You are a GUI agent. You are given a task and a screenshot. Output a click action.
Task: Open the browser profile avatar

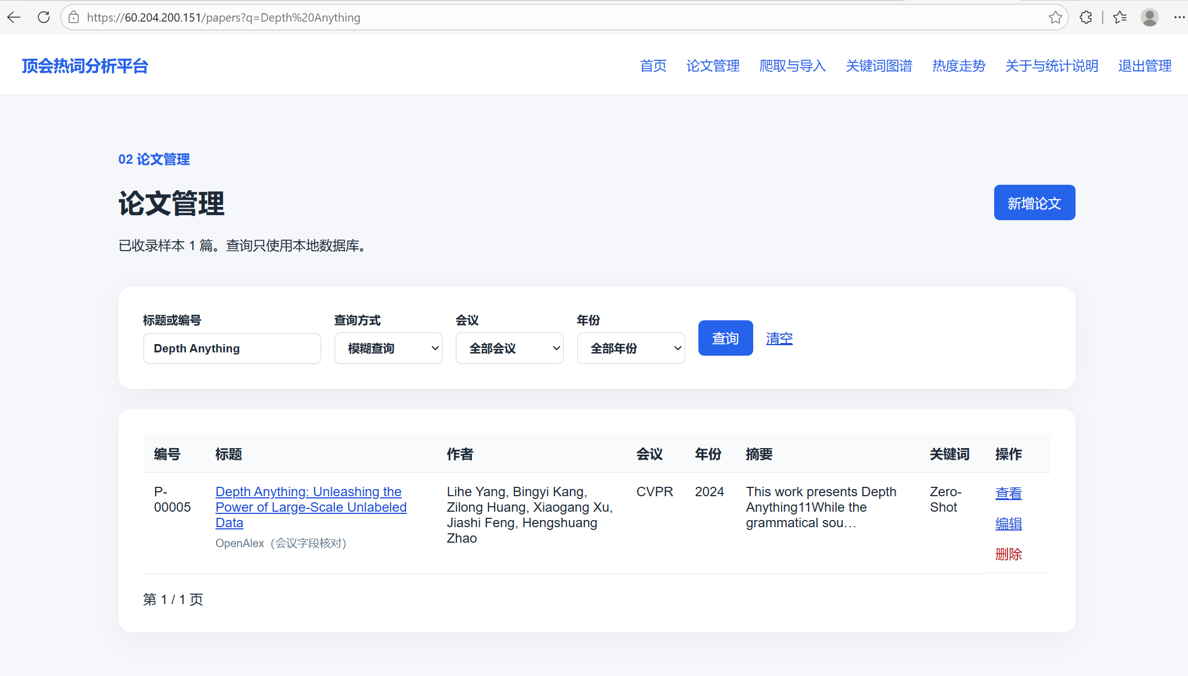click(1150, 17)
